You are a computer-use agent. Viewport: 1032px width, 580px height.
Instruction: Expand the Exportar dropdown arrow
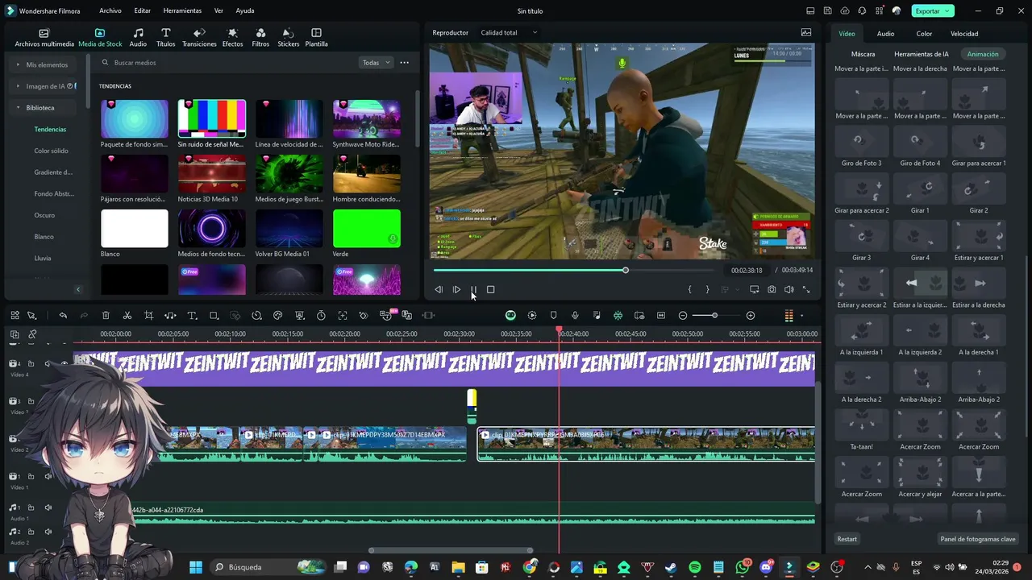pyautogui.click(x=948, y=11)
